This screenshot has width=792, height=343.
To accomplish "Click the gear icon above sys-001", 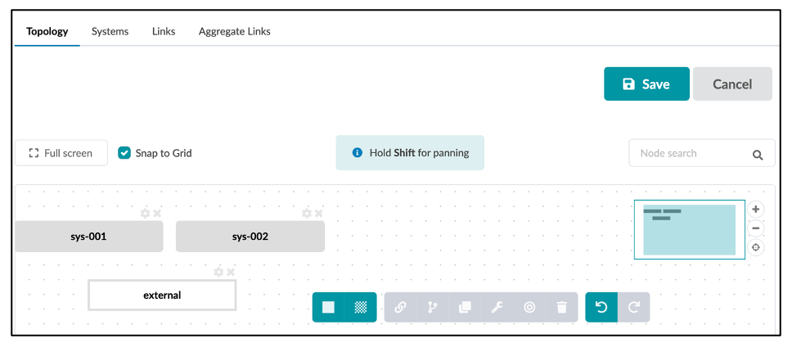I will coord(146,214).
